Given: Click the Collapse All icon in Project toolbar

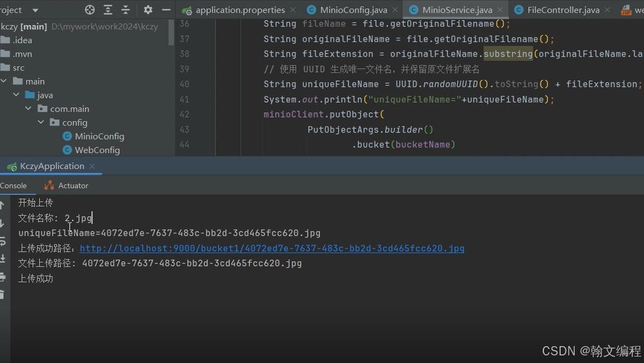Looking at the screenshot, I should (x=126, y=10).
